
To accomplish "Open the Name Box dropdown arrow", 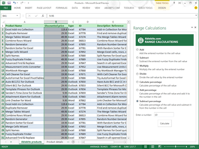I will (x=17, y=16).
